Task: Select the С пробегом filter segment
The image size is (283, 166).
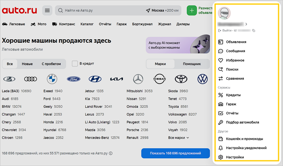Action: pos(51,64)
